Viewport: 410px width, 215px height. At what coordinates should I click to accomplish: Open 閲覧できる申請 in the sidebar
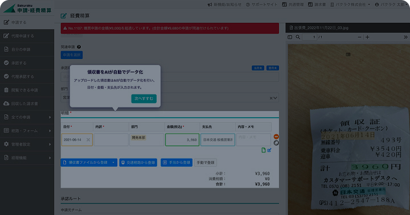click(27, 90)
